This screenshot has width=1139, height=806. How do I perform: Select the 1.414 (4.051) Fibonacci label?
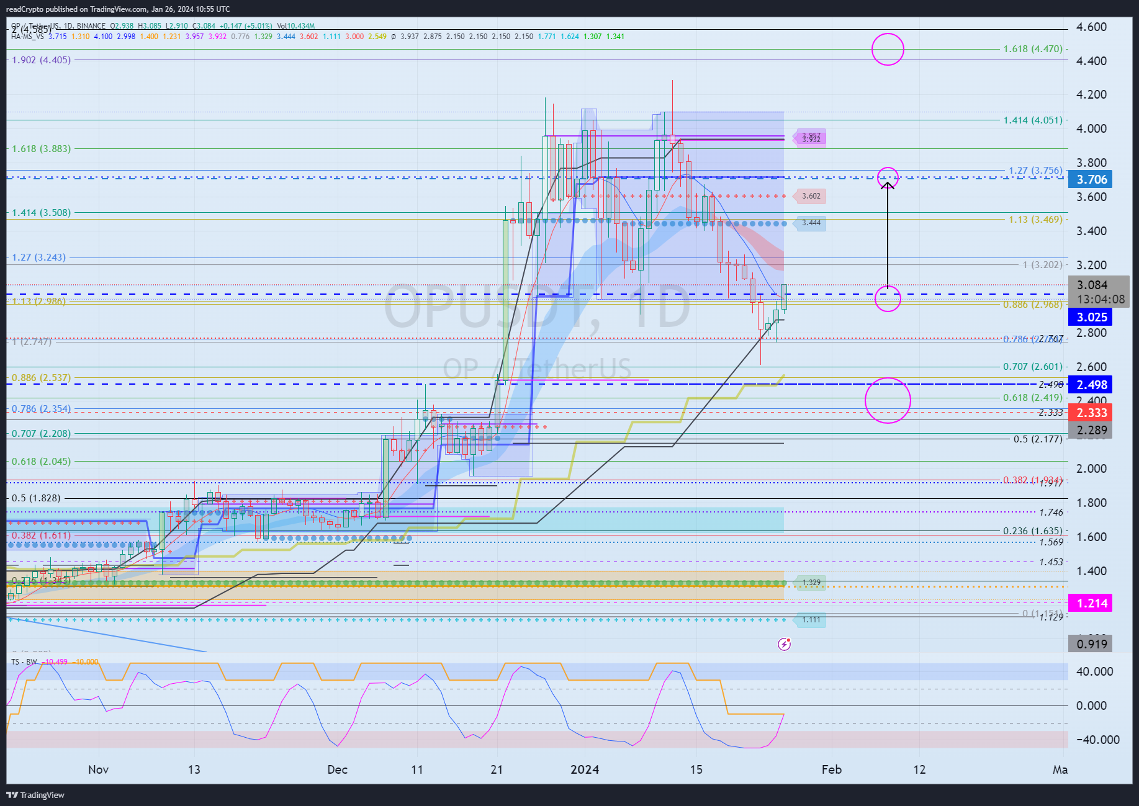[x=1033, y=120]
